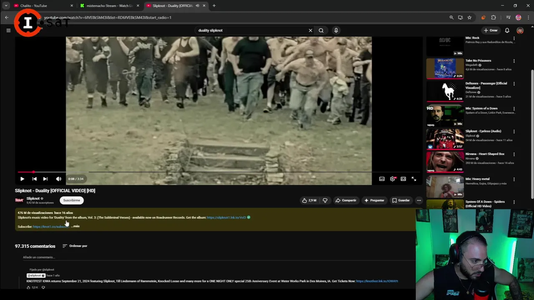This screenshot has width=534, height=300.
Task: Open the YouTube hamburger guide menu
Action: coord(8,30)
